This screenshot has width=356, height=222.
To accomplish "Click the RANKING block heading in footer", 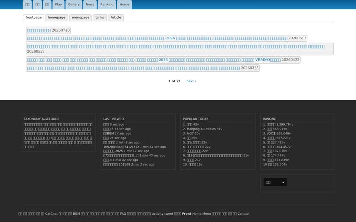I will click(269, 119).
